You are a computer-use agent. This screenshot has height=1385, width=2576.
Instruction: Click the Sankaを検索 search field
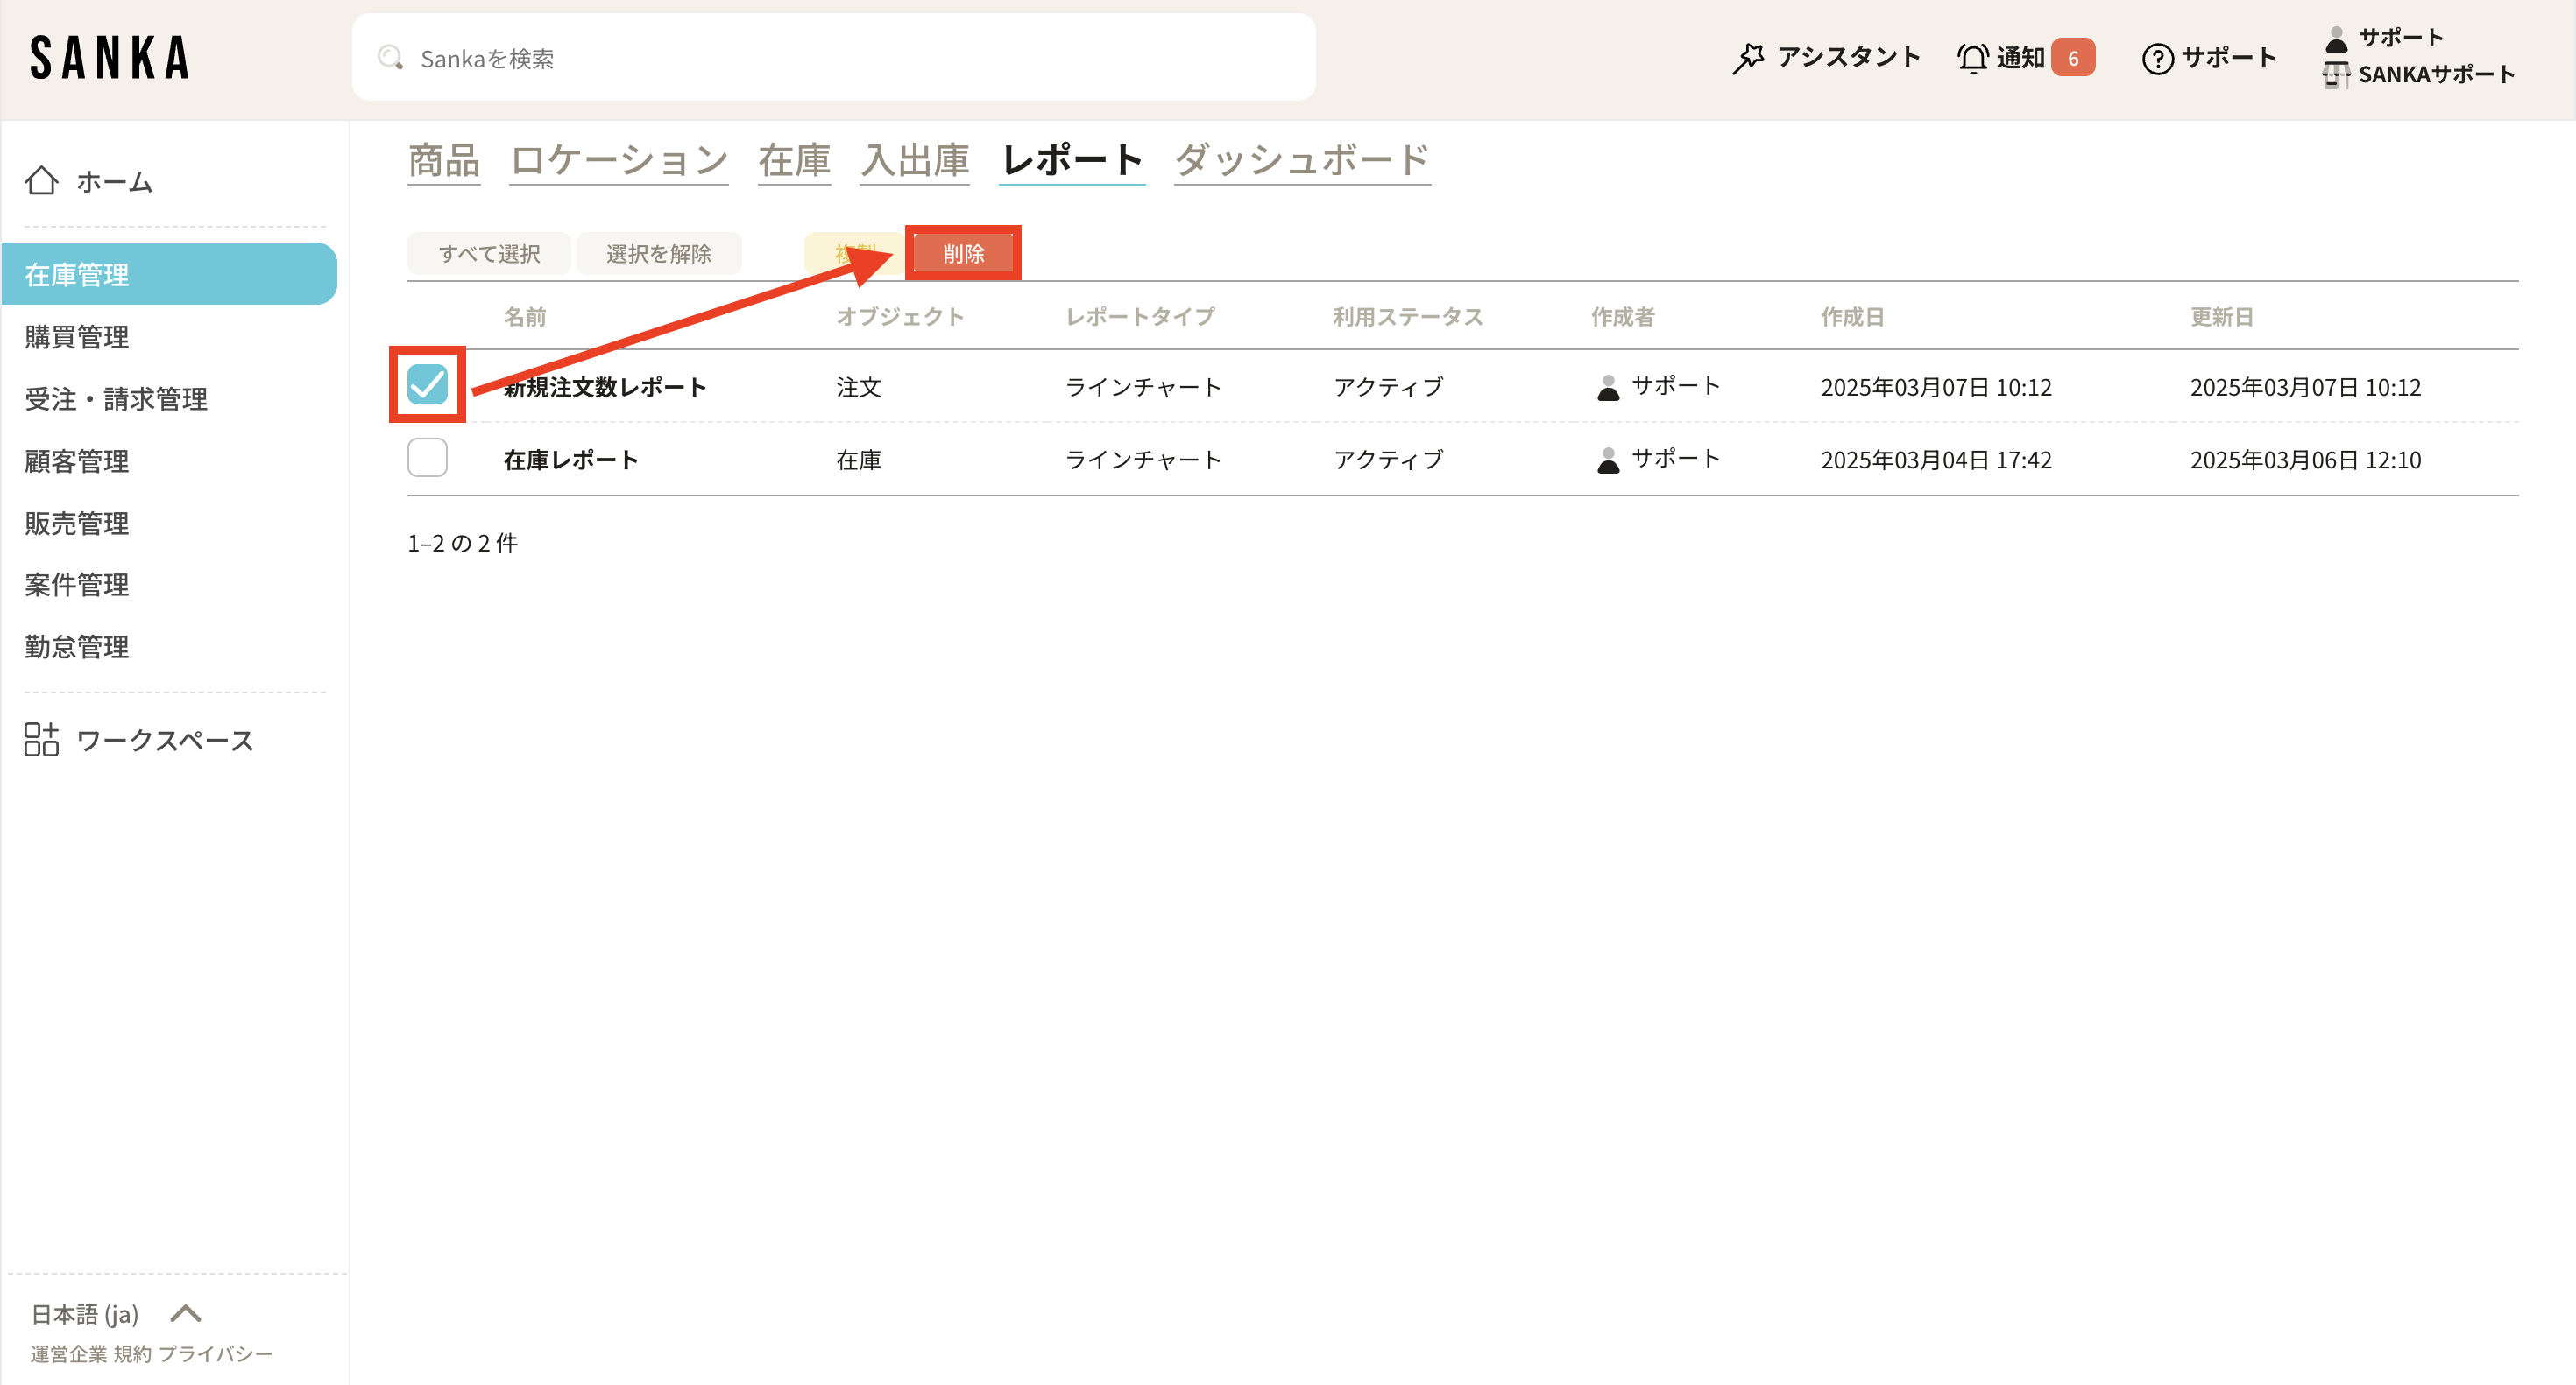832,58
